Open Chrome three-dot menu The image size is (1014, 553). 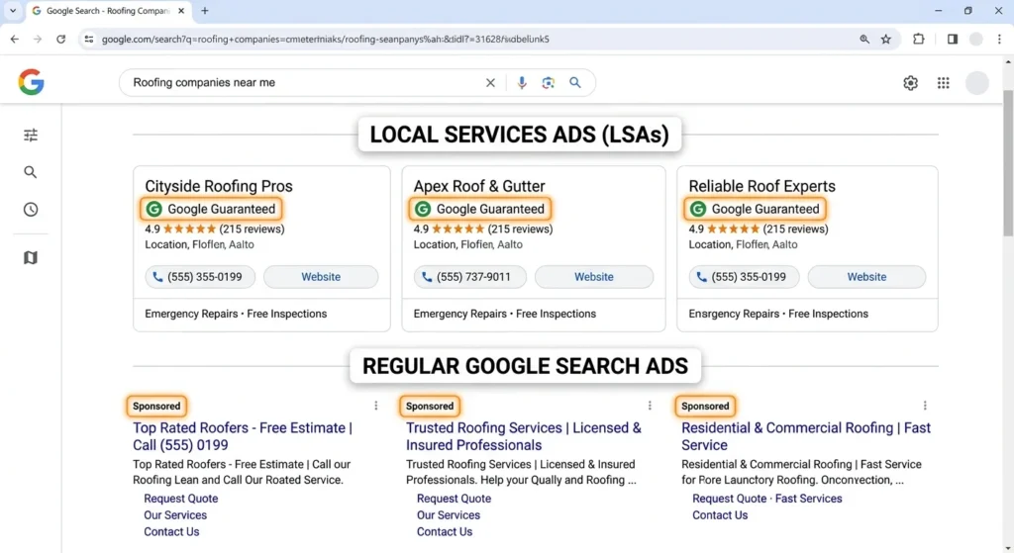click(x=999, y=39)
